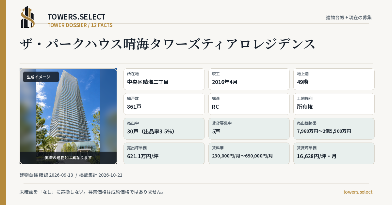This screenshot has height=205, width=392.
Task: Click the 未確認を「なし」に置換しない disclaimer note
Action: click(92, 192)
